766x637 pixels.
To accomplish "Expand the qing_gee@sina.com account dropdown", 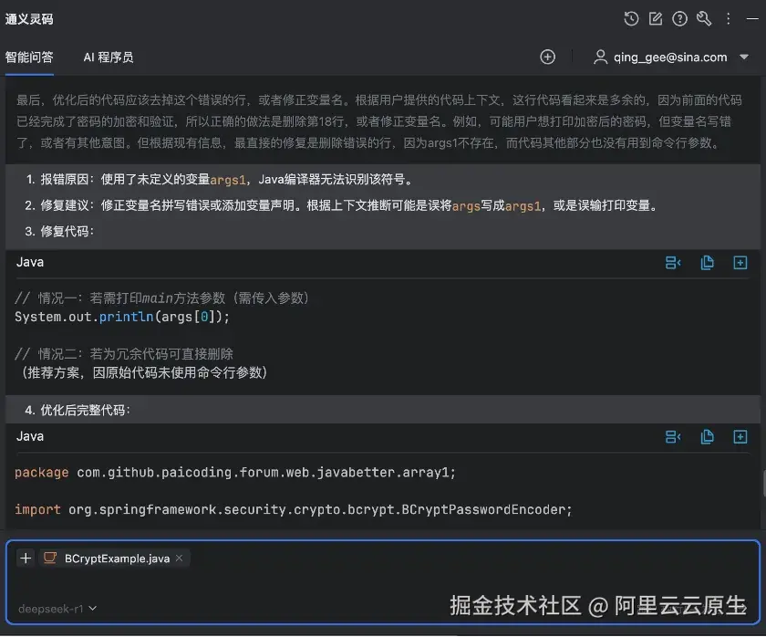I will [744, 57].
